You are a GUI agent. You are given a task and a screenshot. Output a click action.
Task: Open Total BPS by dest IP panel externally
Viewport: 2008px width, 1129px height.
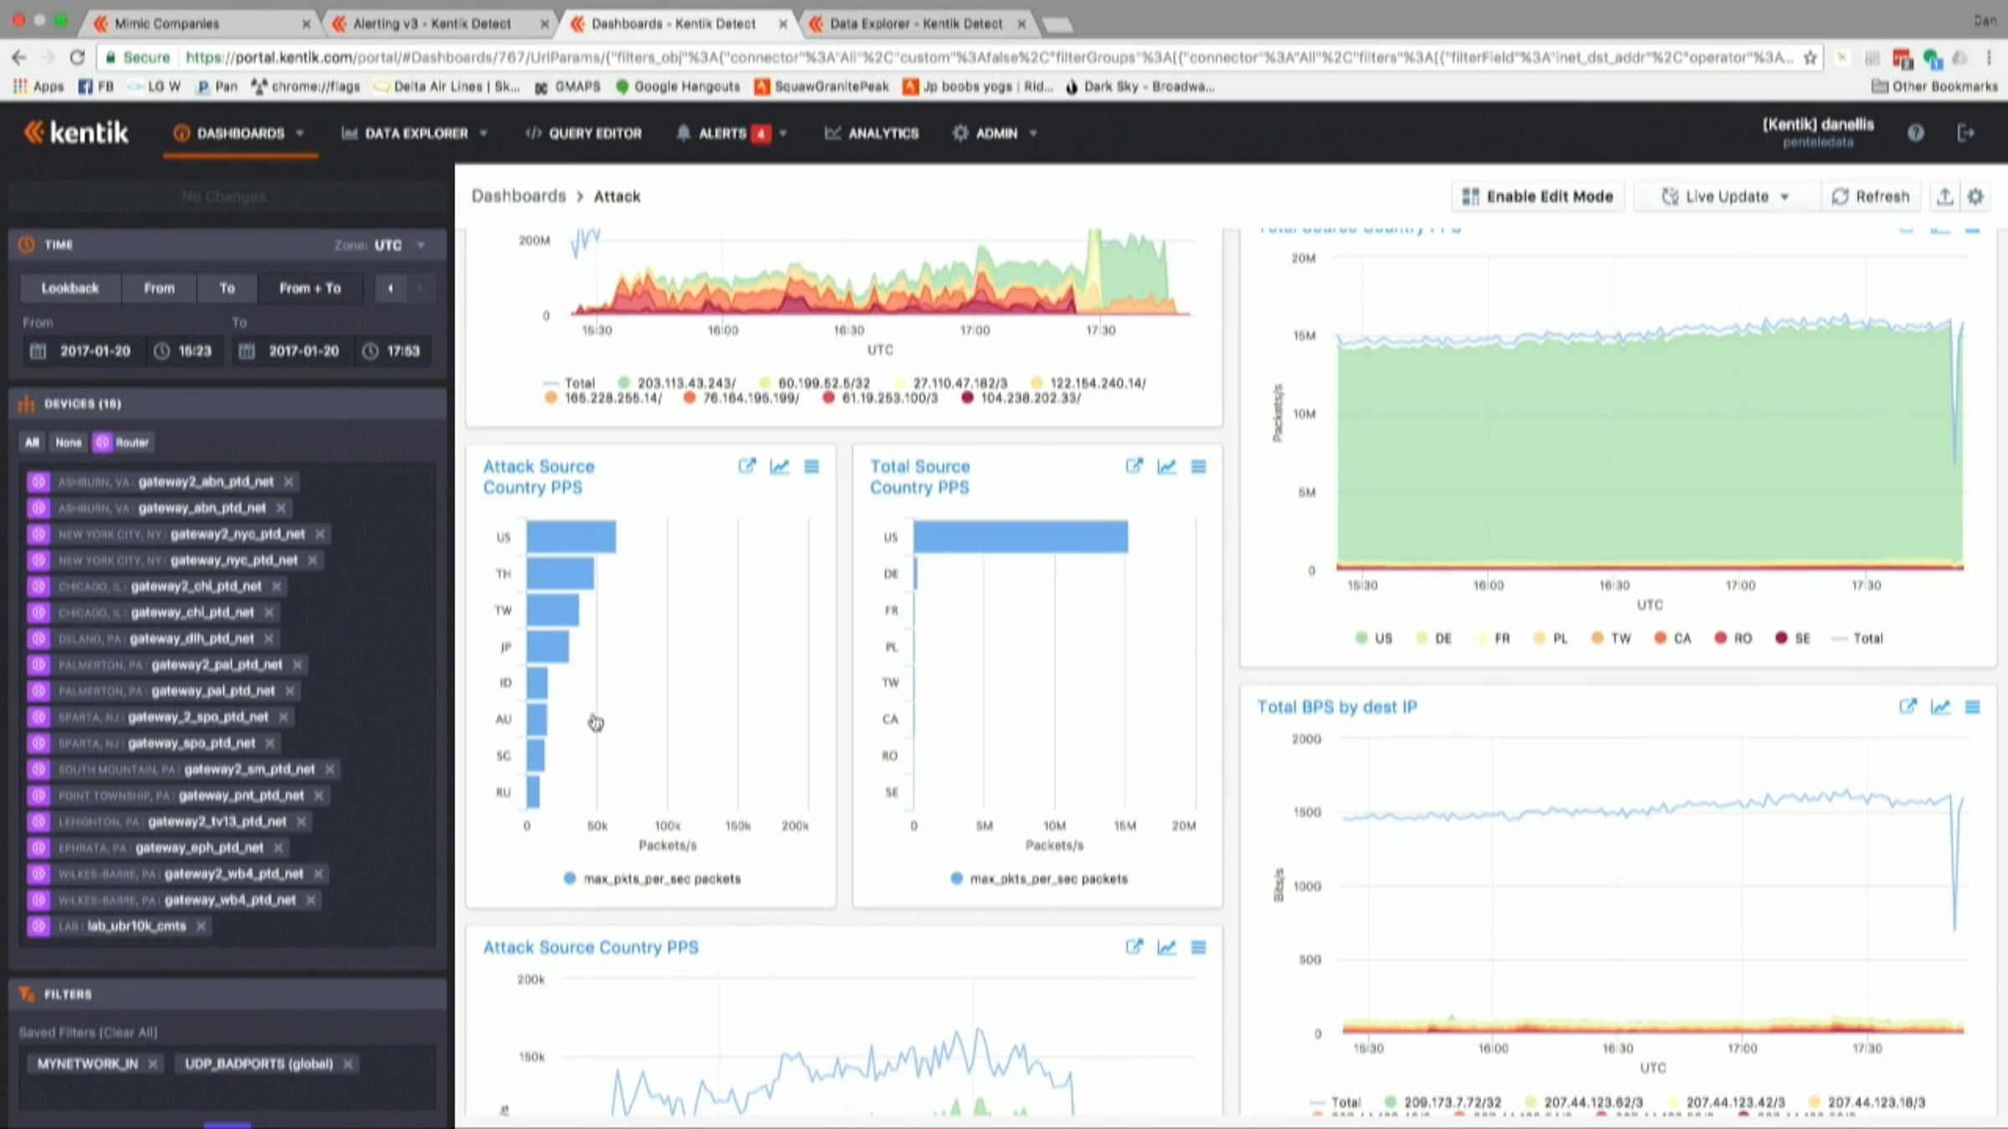tap(1908, 707)
